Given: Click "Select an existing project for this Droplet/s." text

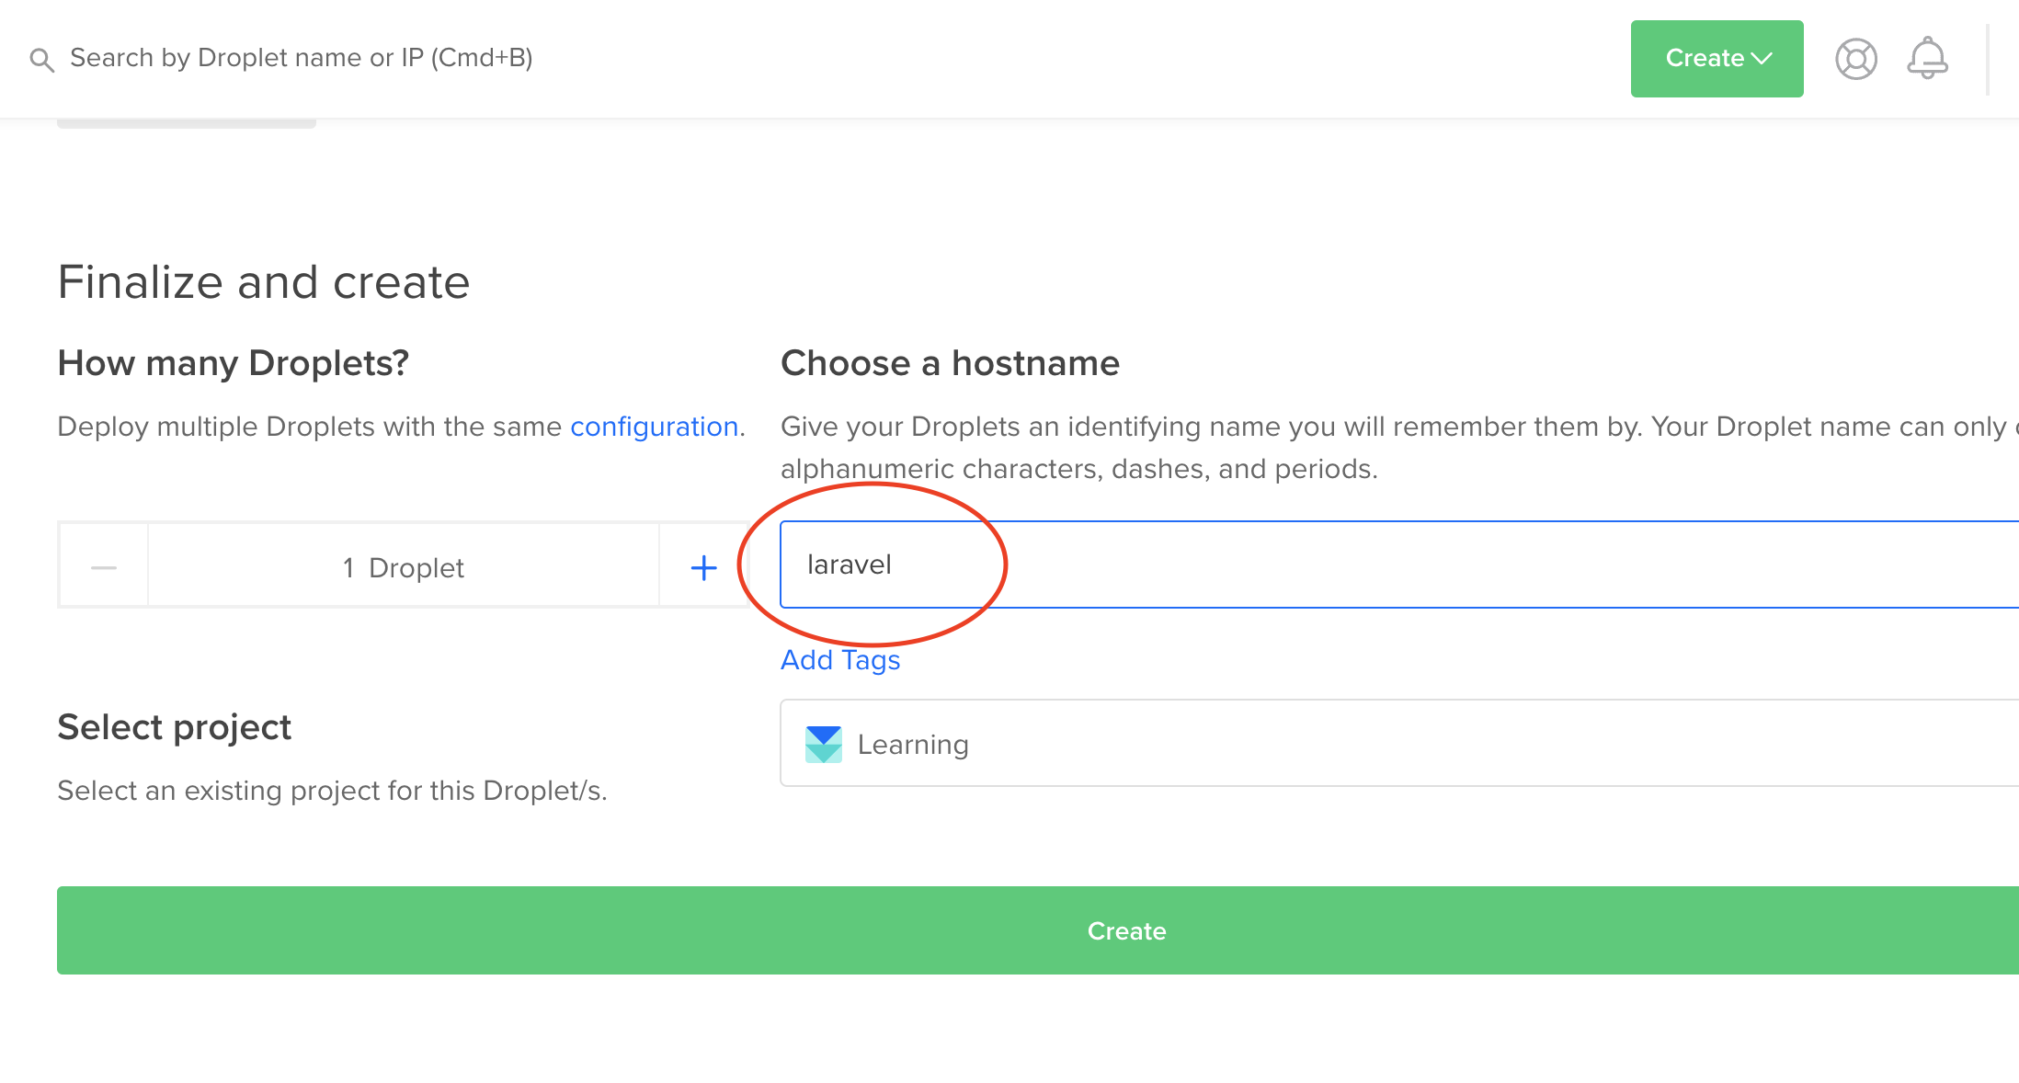Looking at the screenshot, I should click(332, 791).
